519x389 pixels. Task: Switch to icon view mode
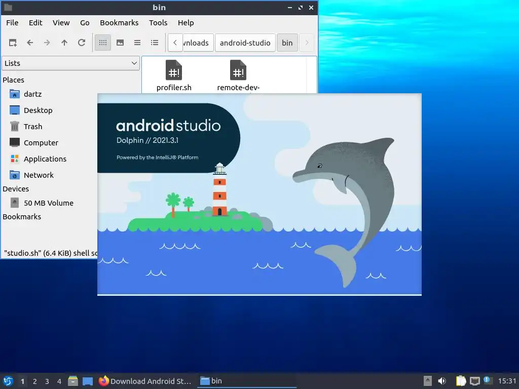tap(103, 43)
